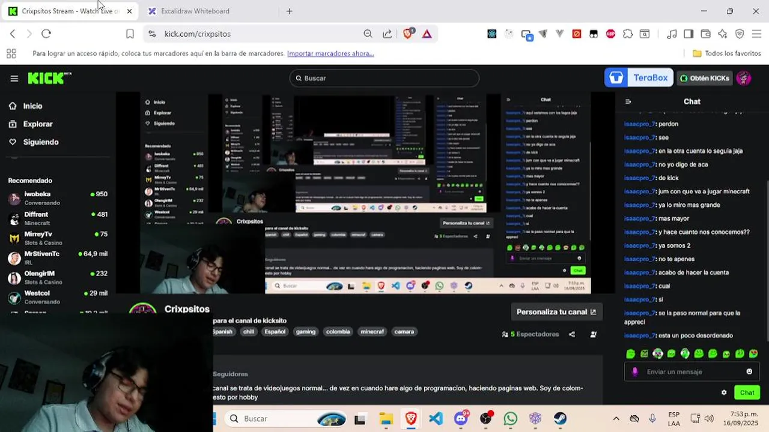769x432 pixels.
Task: Click the TeraBox banner button
Action: [639, 78]
